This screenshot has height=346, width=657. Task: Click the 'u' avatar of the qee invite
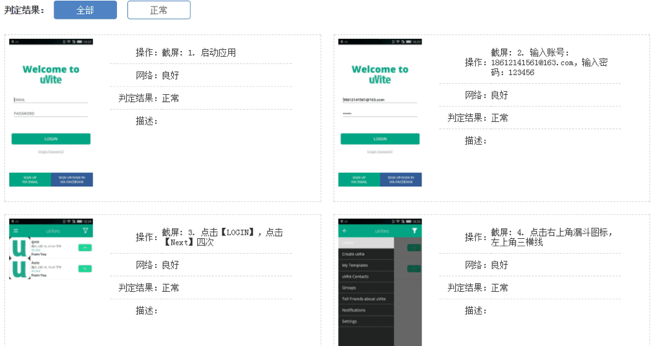point(19,248)
